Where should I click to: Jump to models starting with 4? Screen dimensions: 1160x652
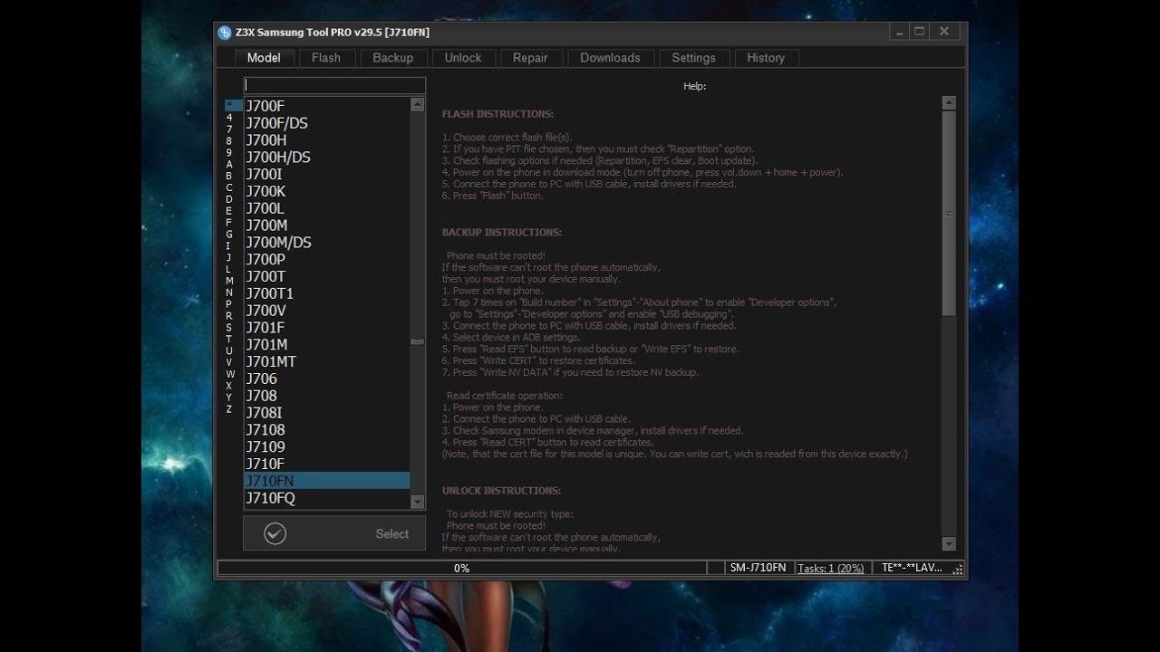coord(229,118)
